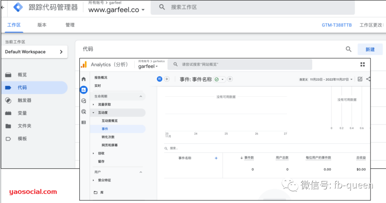Click the blue 所 all-users segment chip
The height and width of the screenshot is (203, 386).
[x=159, y=79]
